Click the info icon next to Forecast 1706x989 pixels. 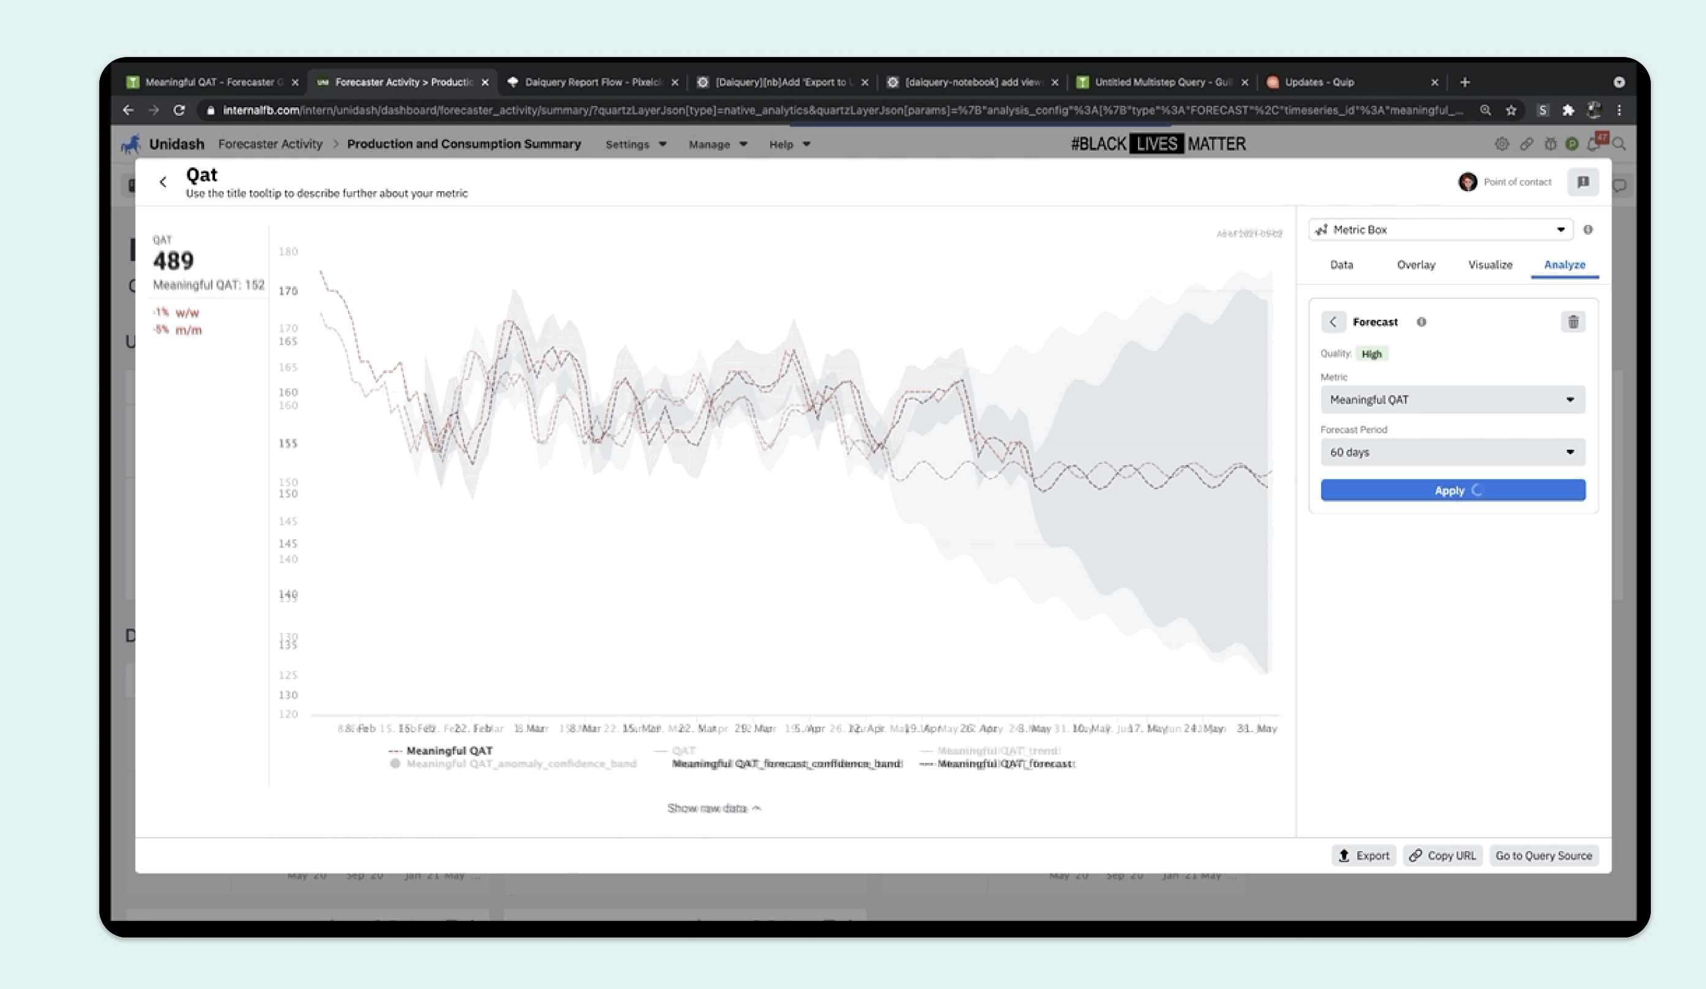tap(1421, 322)
